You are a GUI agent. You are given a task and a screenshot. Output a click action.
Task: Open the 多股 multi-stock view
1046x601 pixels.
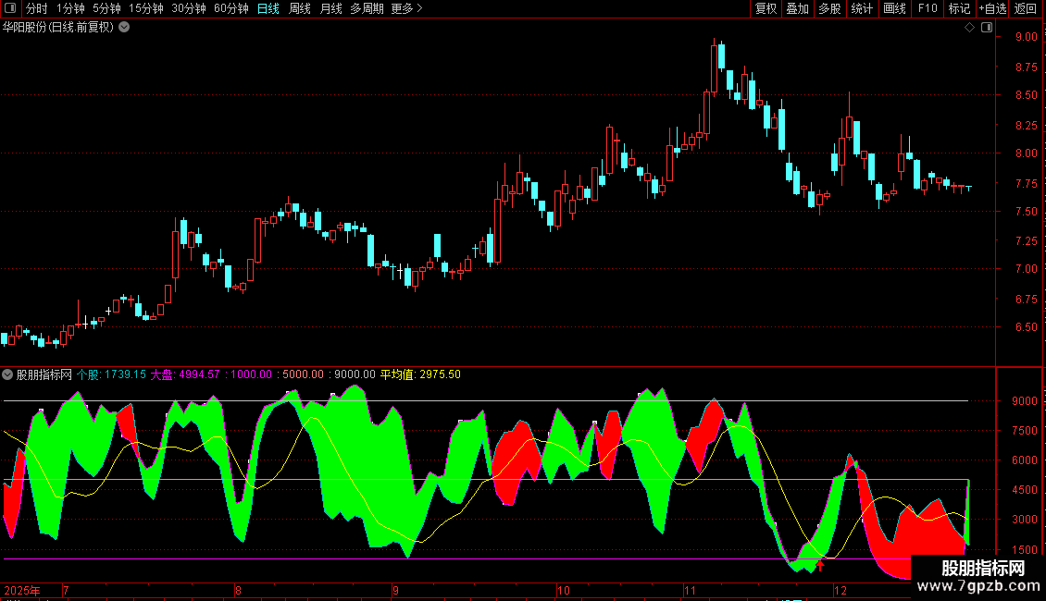pyautogui.click(x=829, y=8)
